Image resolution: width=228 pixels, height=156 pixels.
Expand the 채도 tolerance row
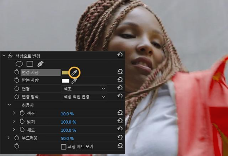pyautogui.click(x=14, y=129)
